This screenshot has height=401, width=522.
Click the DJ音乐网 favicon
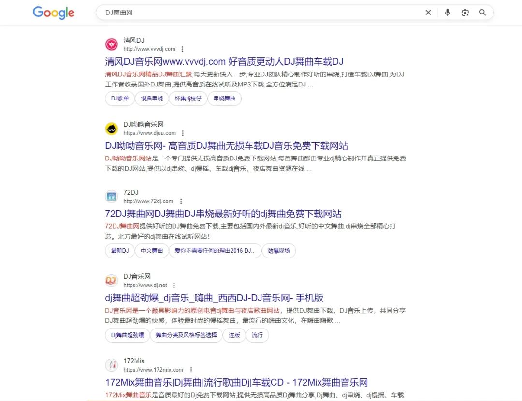click(x=112, y=281)
